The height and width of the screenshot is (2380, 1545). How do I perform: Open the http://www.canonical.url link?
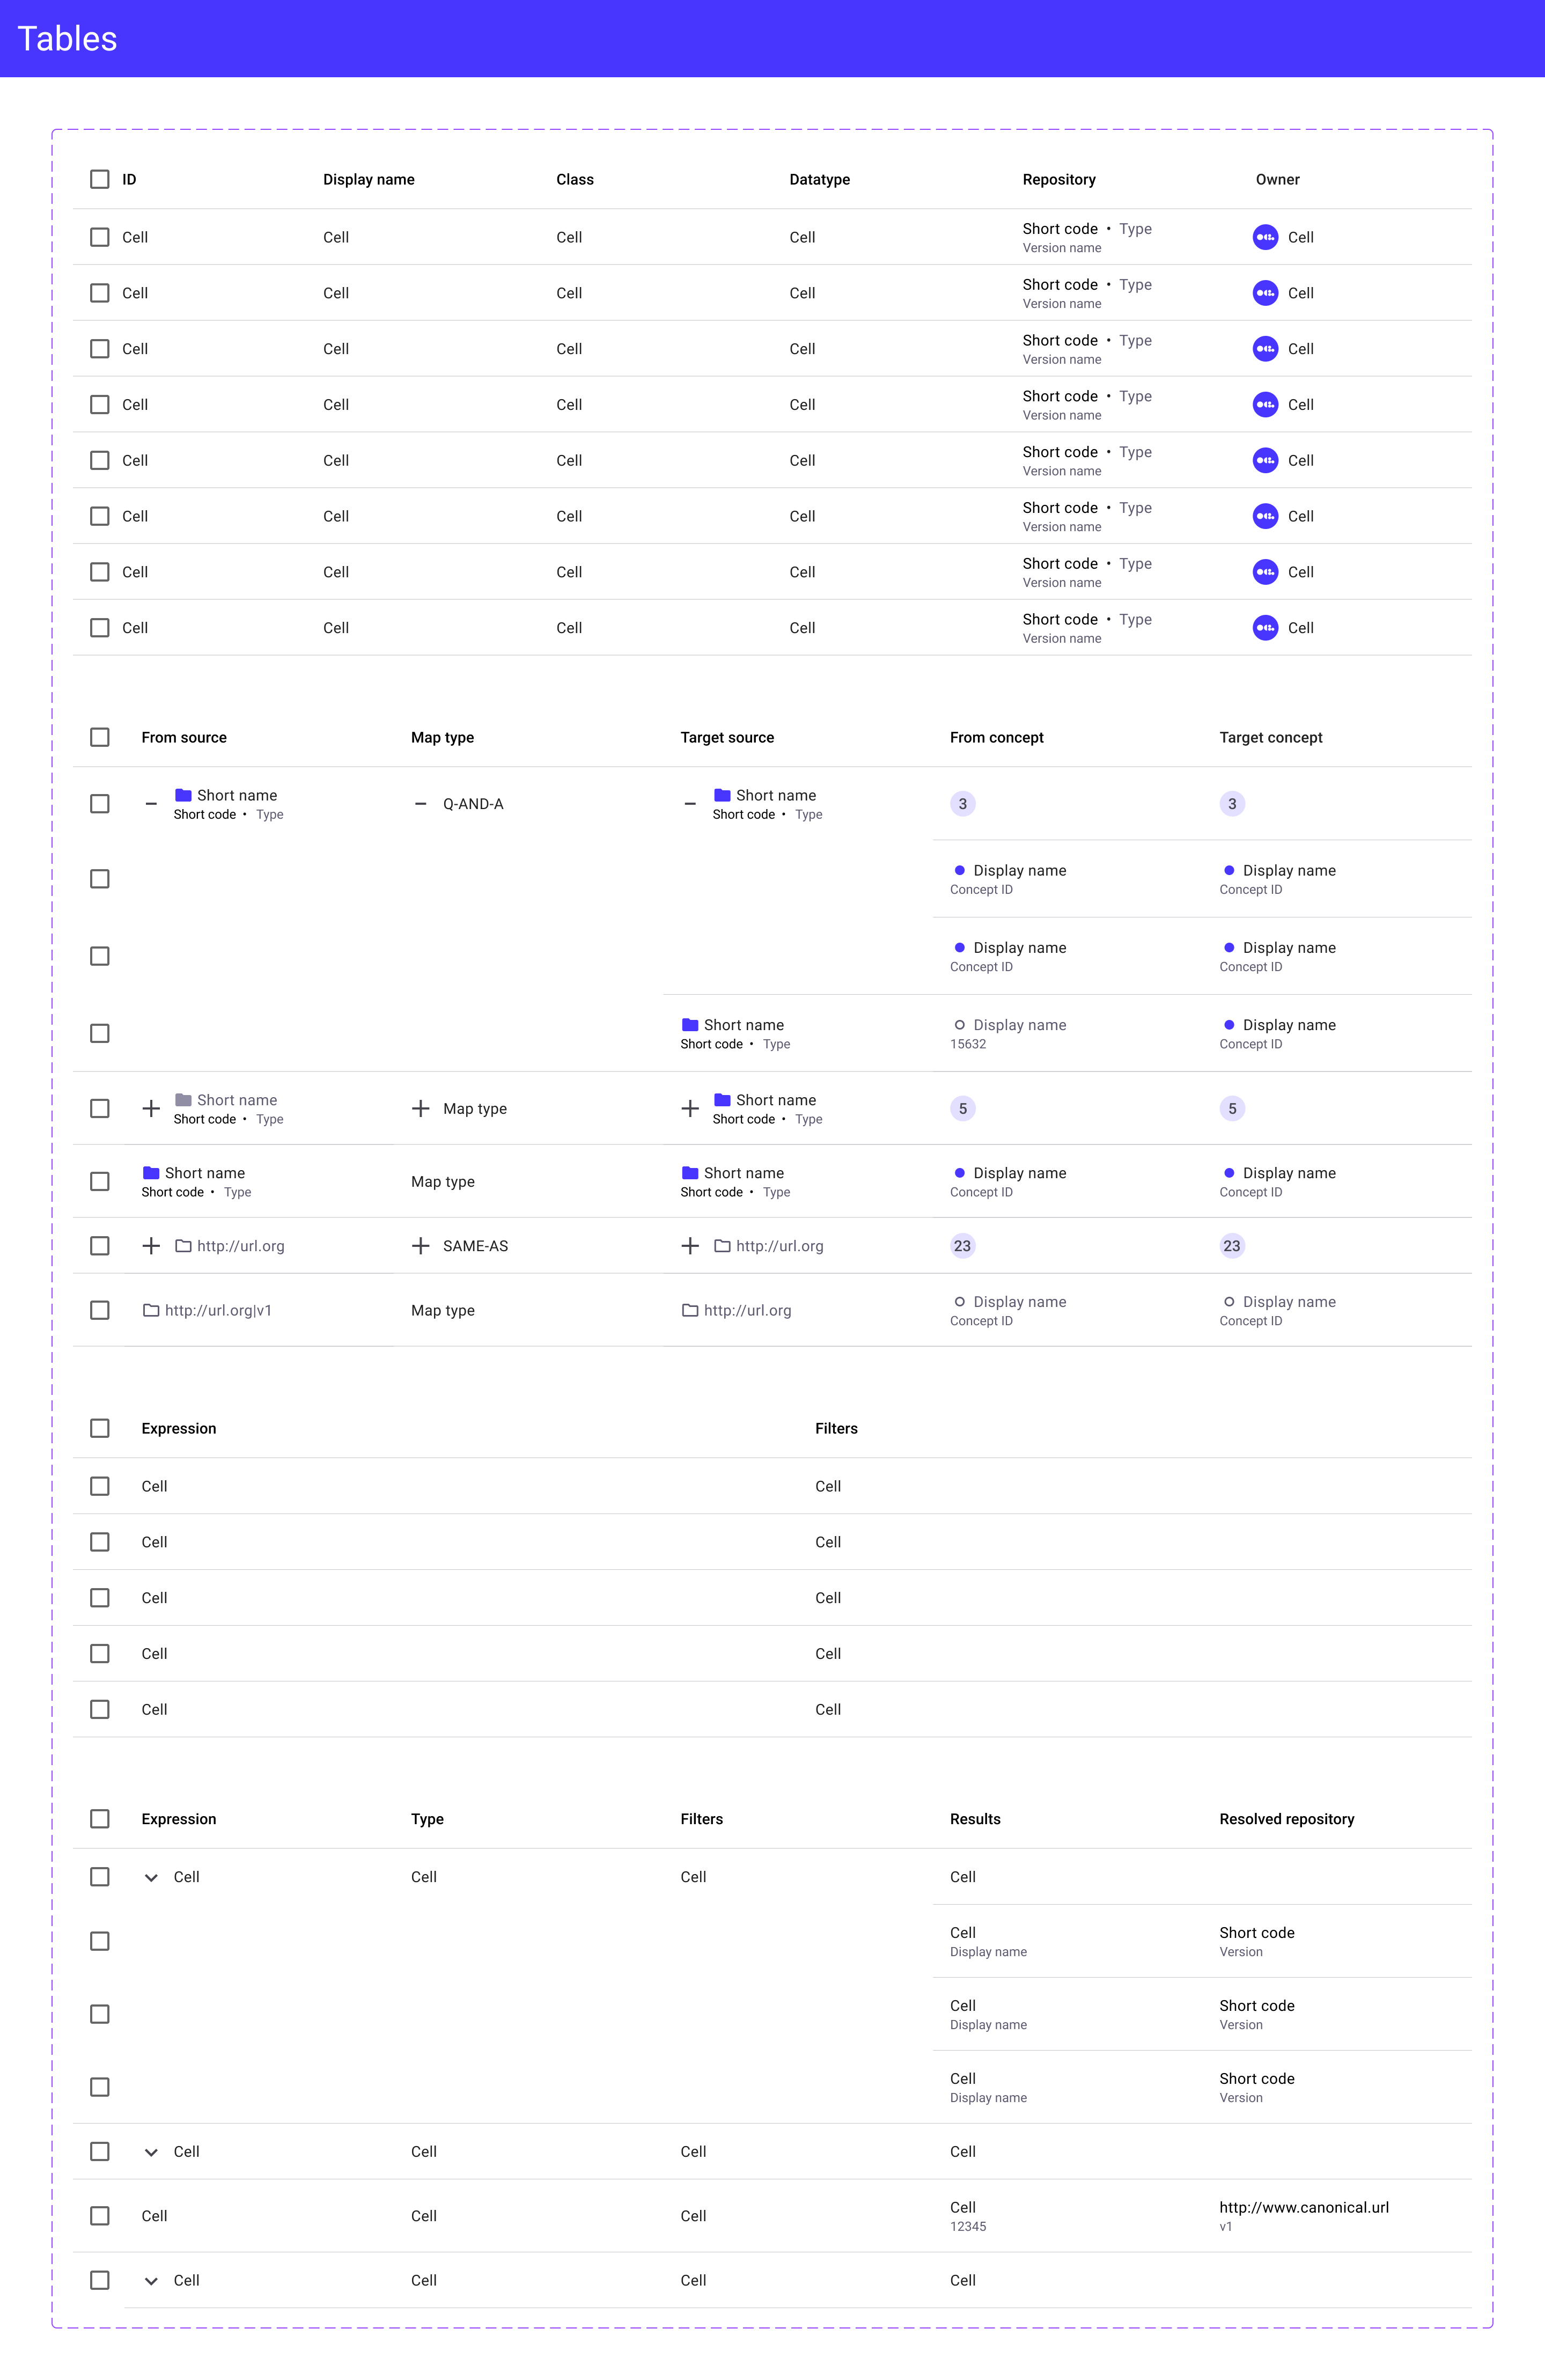1303,2207
